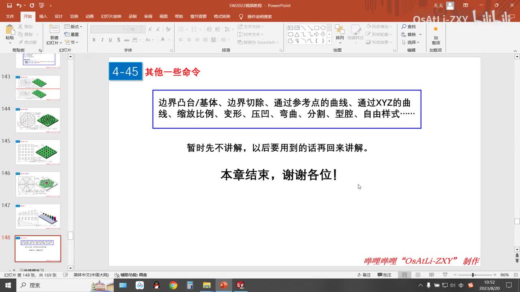Open the change case dropdown
The height and width of the screenshot is (292, 520).
(x=150, y=40)
